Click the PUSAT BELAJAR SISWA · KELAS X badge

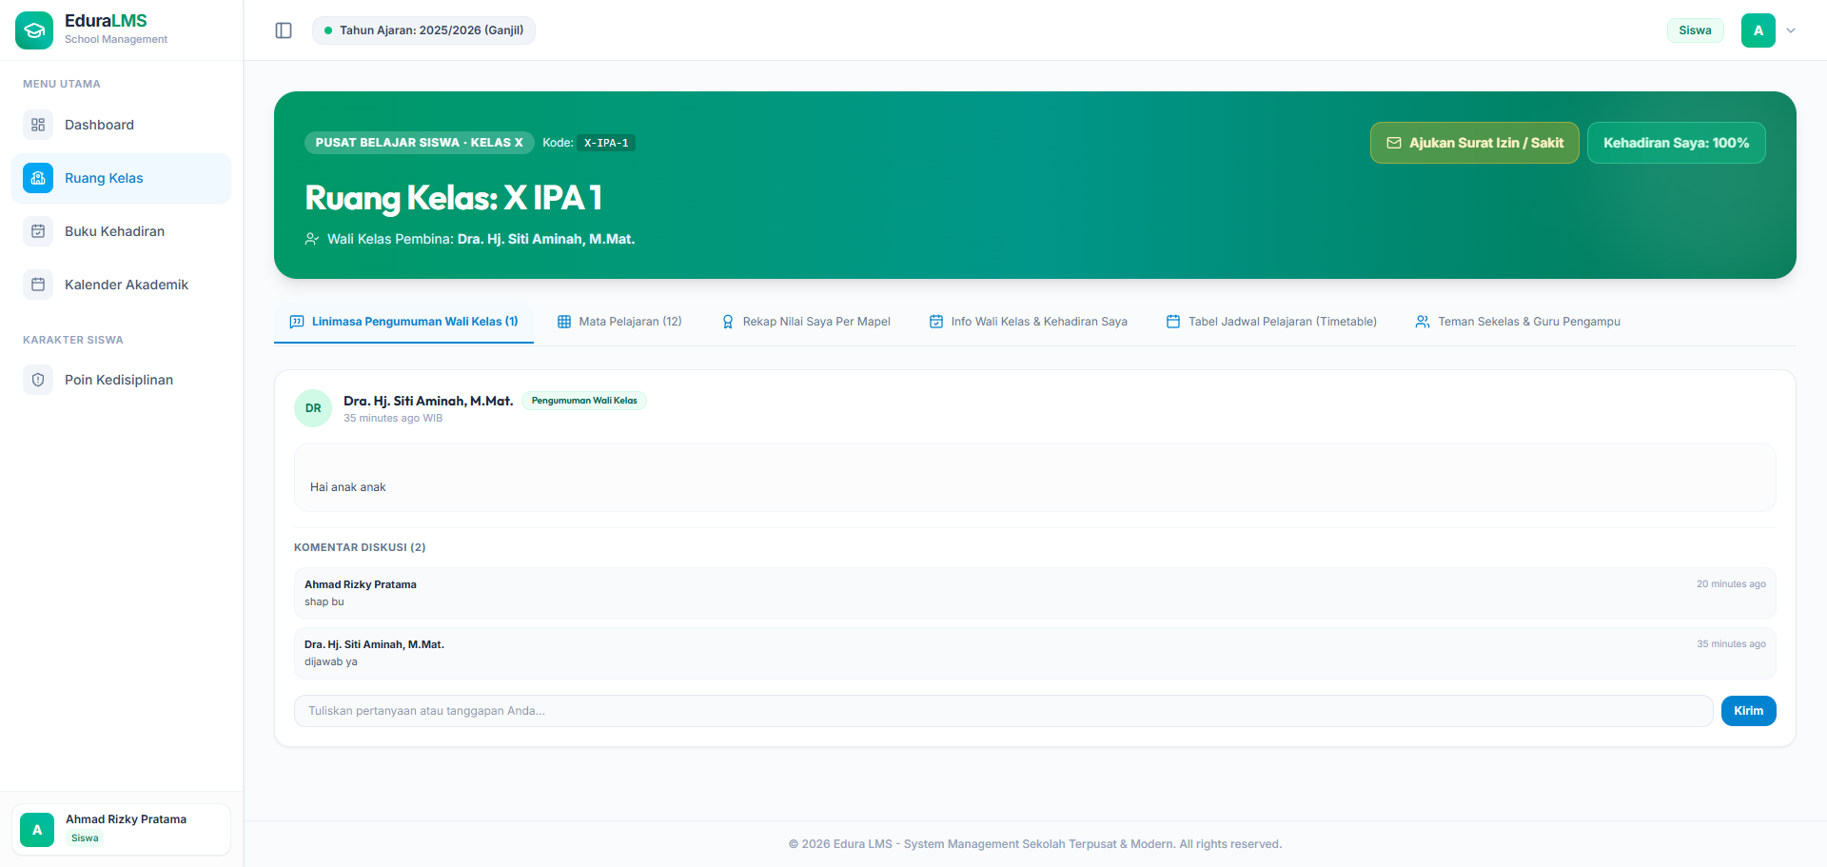(x=420, y=143)
